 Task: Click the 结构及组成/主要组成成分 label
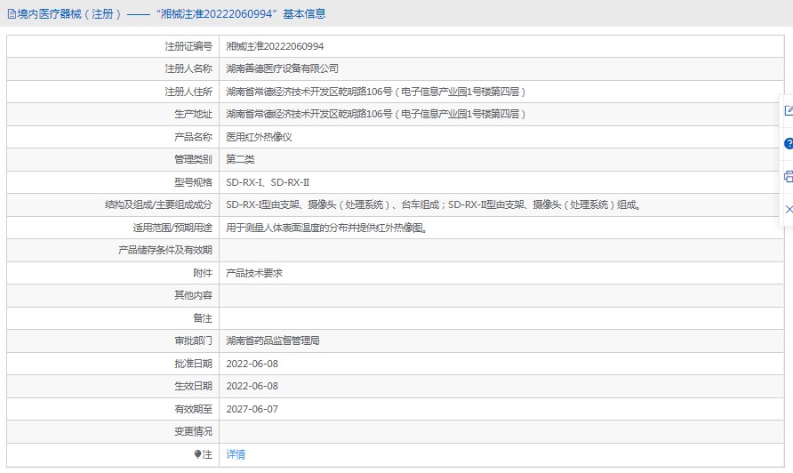[159, 204]
